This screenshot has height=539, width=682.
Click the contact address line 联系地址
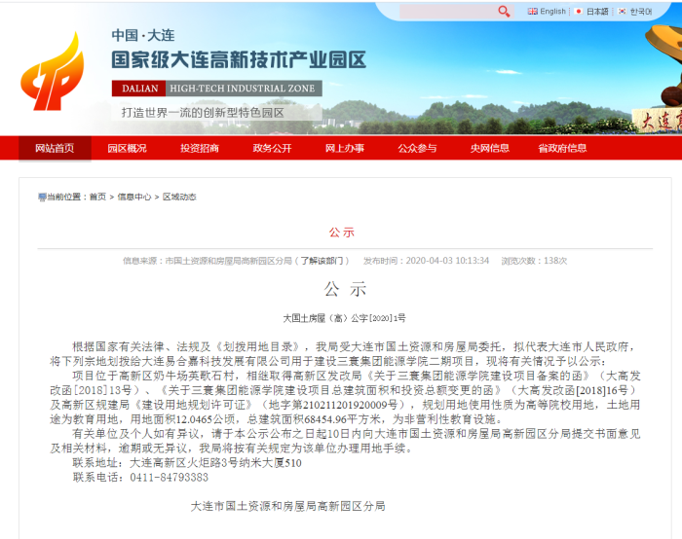(187, 462)
